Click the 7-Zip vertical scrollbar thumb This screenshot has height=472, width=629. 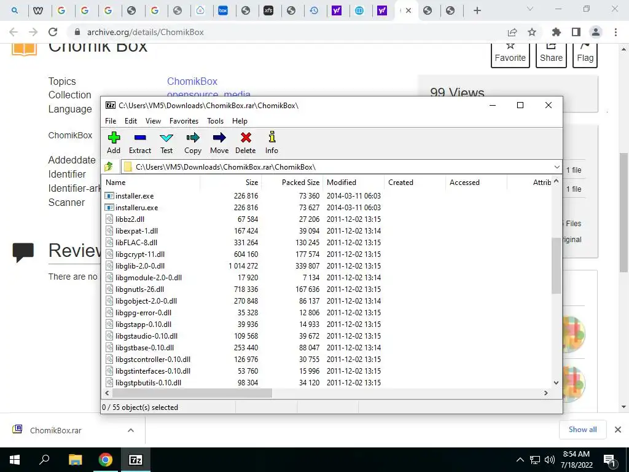click(556, 265)
